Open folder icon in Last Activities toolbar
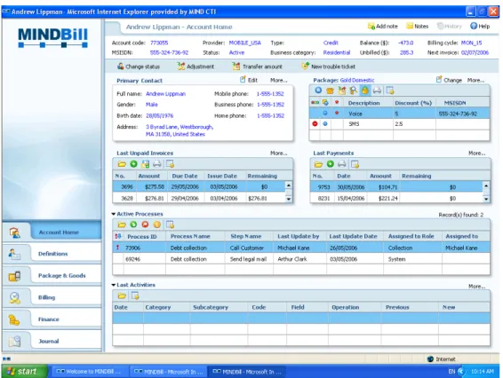The width and height of the screenshot is (503, 378). point(122,296)
